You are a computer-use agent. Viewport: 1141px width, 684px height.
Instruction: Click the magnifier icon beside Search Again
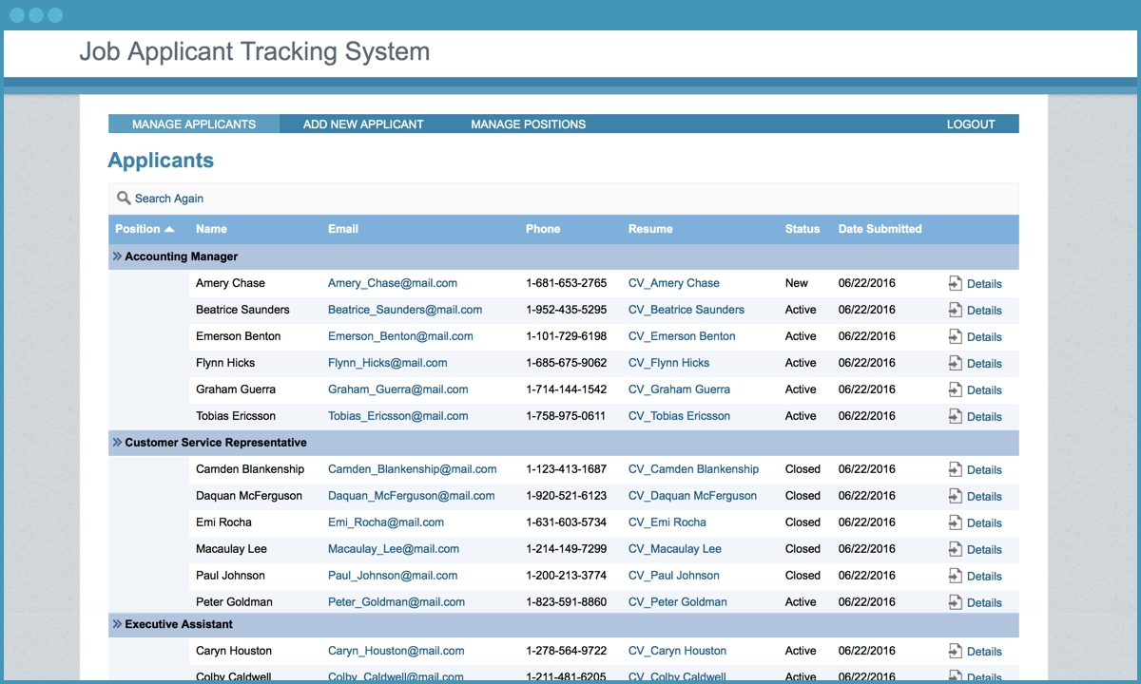(x=123, y=199)
